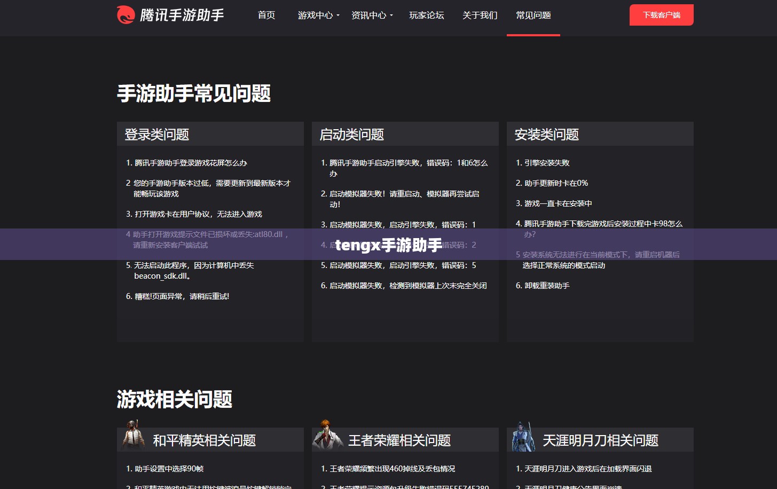The width and height of the screenshot is (777, 489).
Task: Click the 王者荣耀 hero character icon
Action: 326,435
